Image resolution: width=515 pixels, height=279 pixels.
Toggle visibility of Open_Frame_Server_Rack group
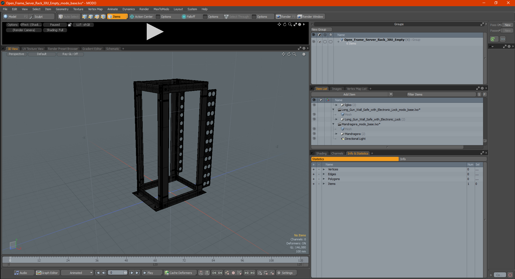pos(314,42)
